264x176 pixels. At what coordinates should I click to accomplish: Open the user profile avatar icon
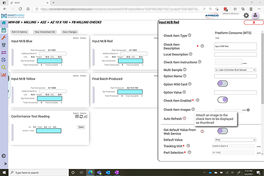click(255, 15)
